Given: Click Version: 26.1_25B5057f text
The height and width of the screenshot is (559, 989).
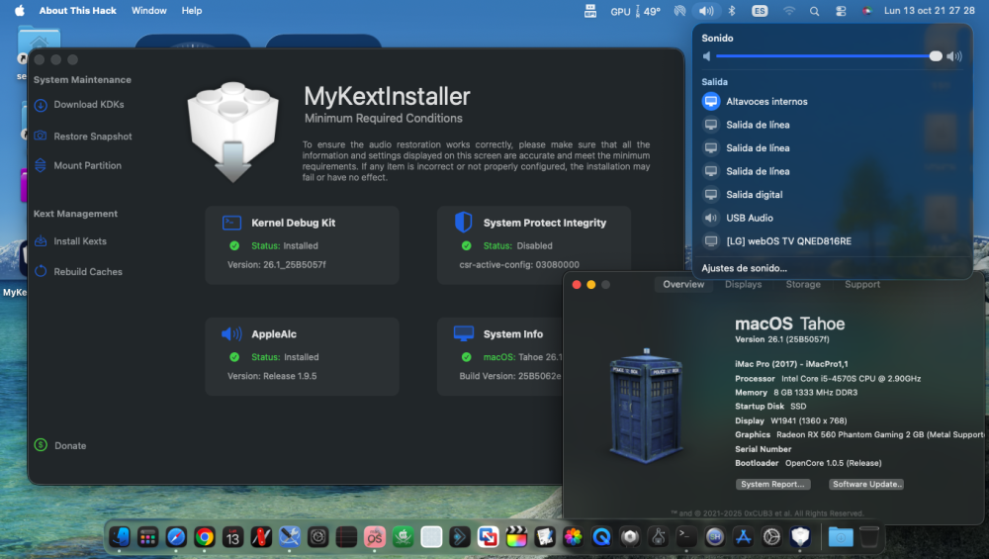Looking at the screenshot, I should (276, 264).
